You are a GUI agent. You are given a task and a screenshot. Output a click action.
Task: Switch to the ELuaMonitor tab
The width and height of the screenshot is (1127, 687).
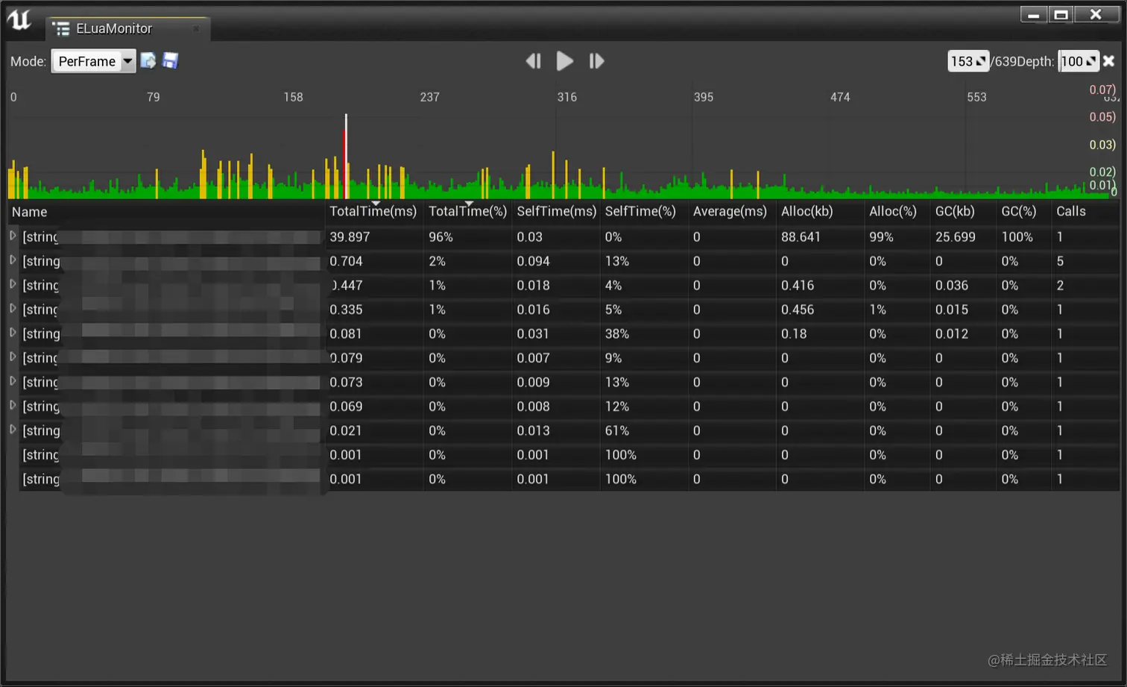[128, 28]
